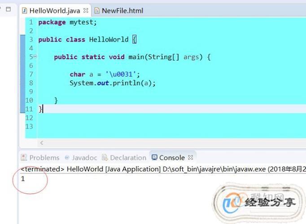Click the 'char' keyword on line 7
306x224 pixels.
[78, 74]
